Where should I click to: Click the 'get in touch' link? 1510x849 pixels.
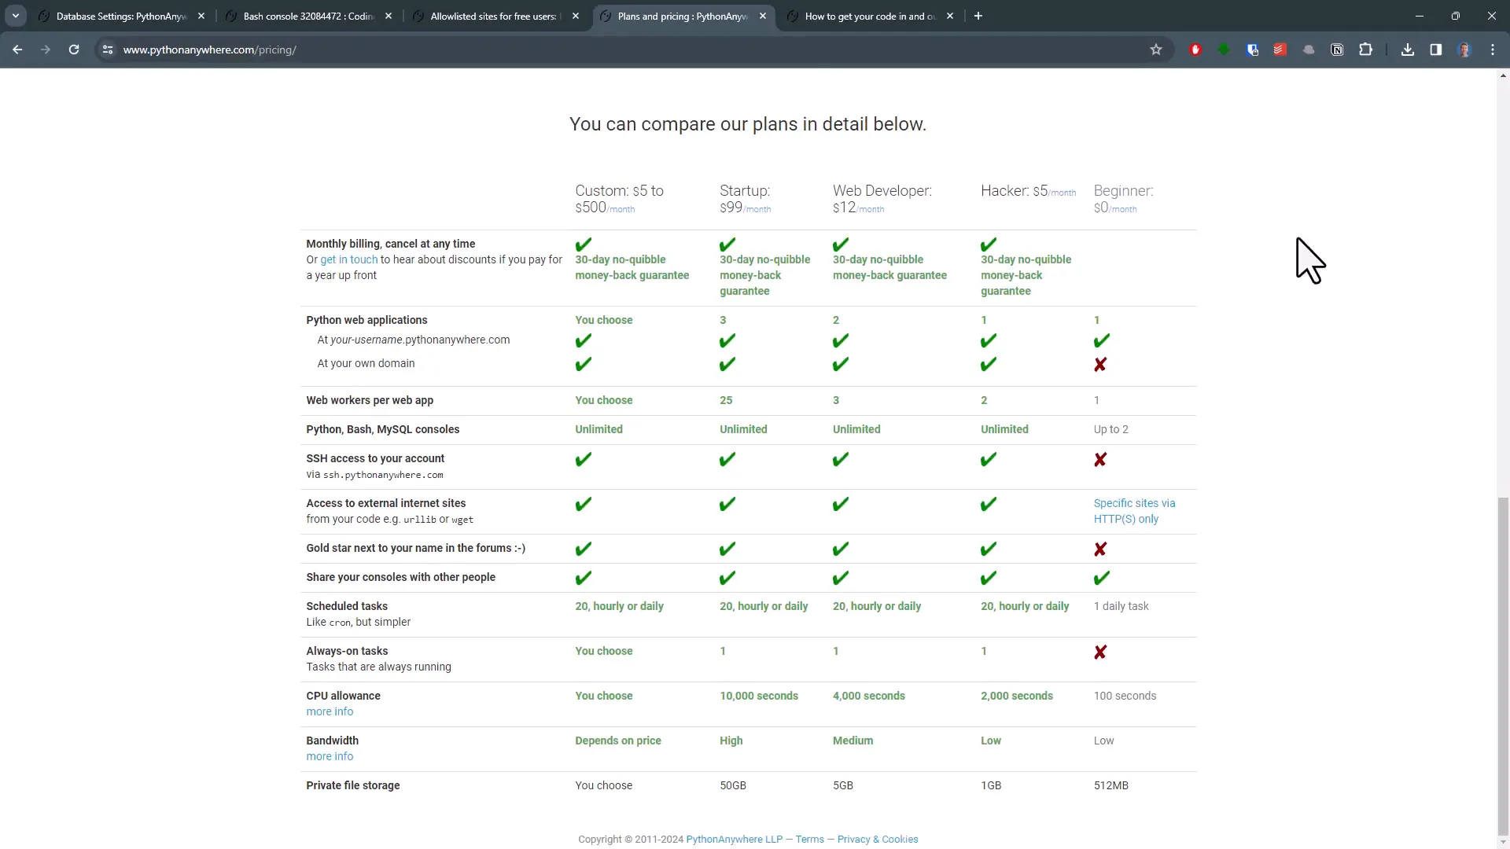(348, 259)
